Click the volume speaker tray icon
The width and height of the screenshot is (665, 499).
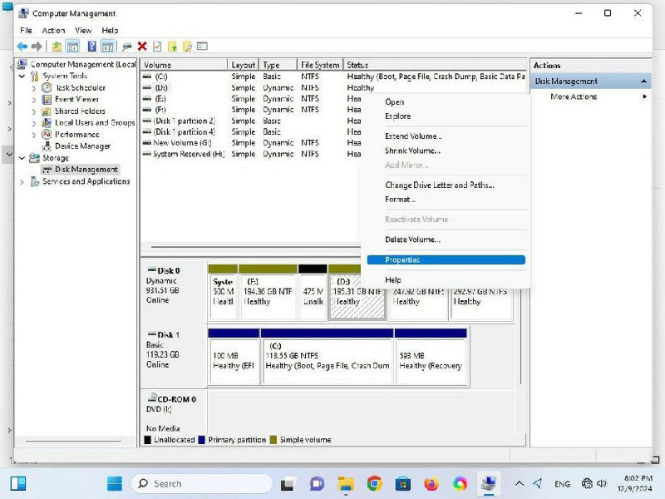[601, 483]
